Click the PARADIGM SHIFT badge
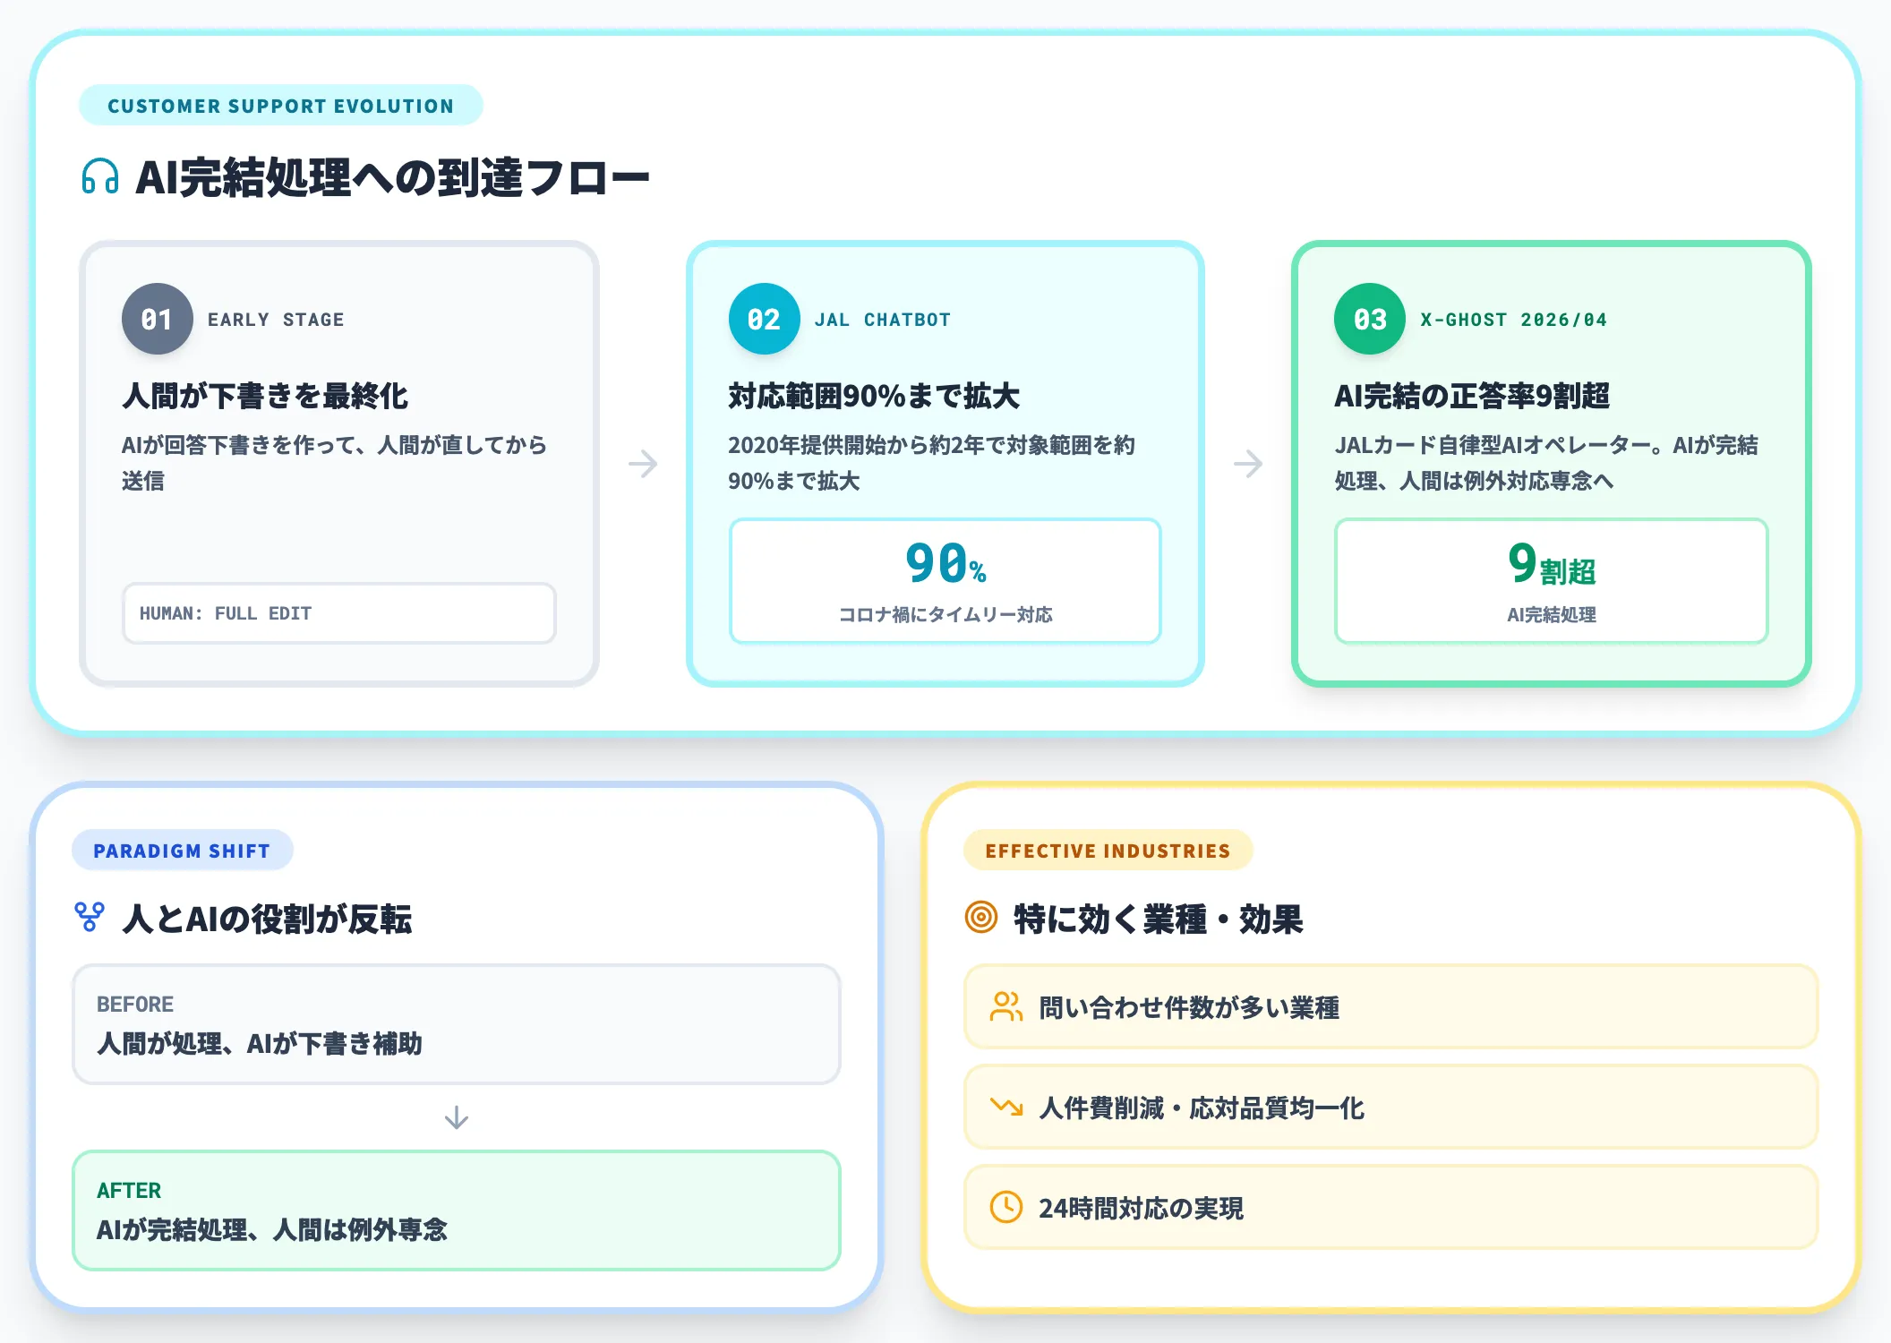This screenshot has width=1891, height=1343. (x=183, y=851)
